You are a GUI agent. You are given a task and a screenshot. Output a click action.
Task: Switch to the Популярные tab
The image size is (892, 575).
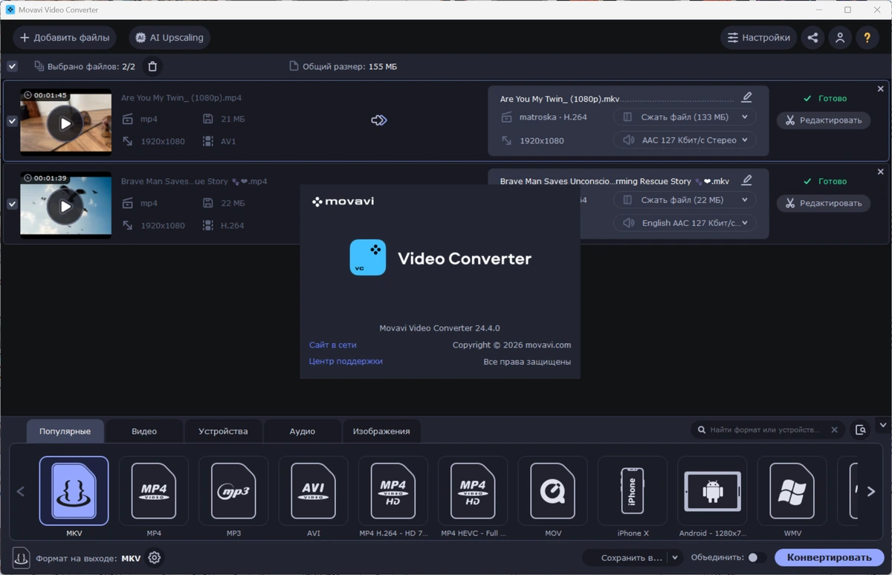point(65,431)
